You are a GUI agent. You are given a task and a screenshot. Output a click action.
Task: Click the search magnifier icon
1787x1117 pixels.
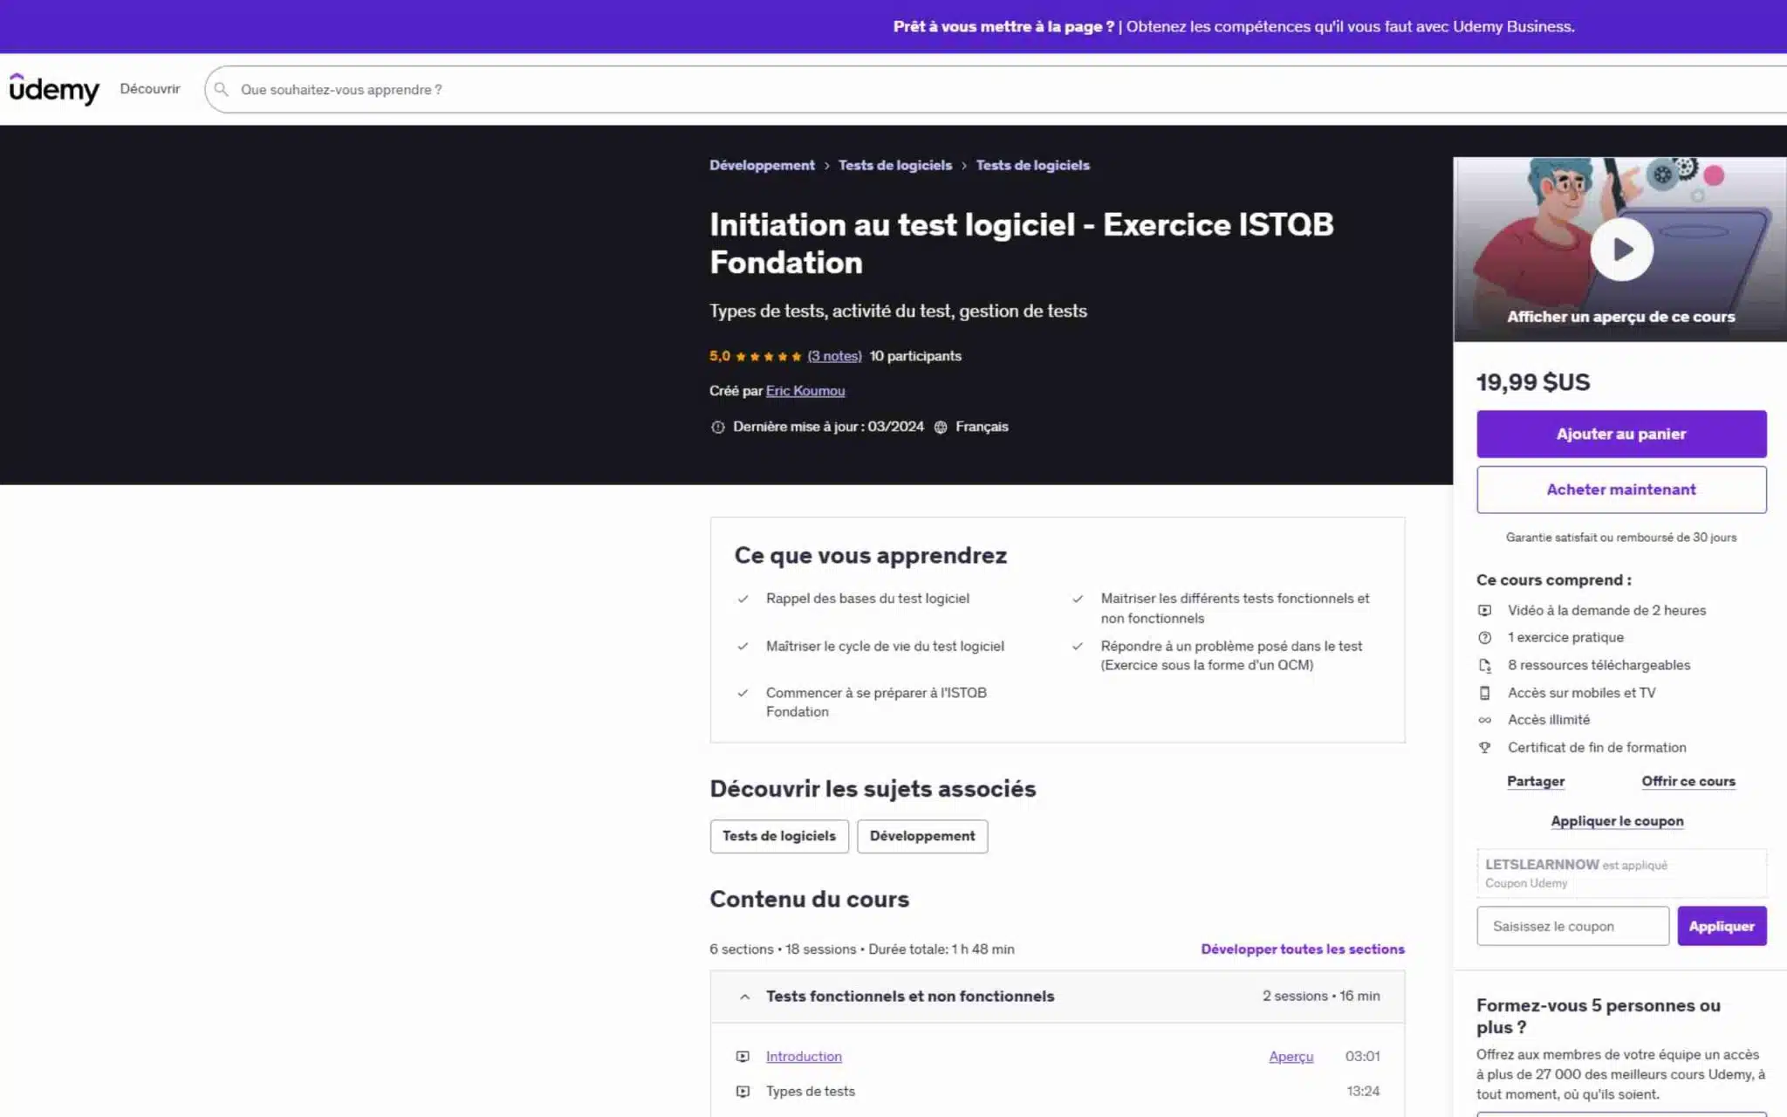222,89
